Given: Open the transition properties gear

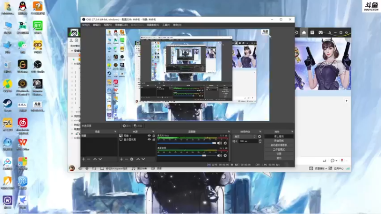Looking at the screenshot, I should point(260,136).
